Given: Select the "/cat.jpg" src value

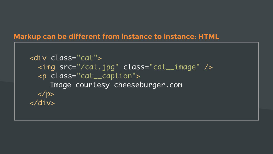Looking at the screenshot, I should coord(98,67).
